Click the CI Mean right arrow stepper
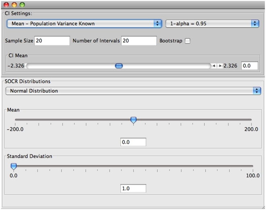Viewport: 266px width, 210px height. [220, 66]
